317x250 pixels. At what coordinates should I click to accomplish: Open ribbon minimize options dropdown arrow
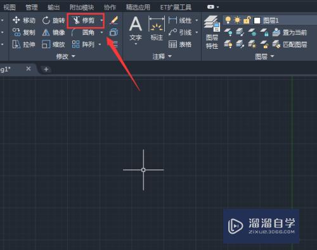(x=218, y=7)
